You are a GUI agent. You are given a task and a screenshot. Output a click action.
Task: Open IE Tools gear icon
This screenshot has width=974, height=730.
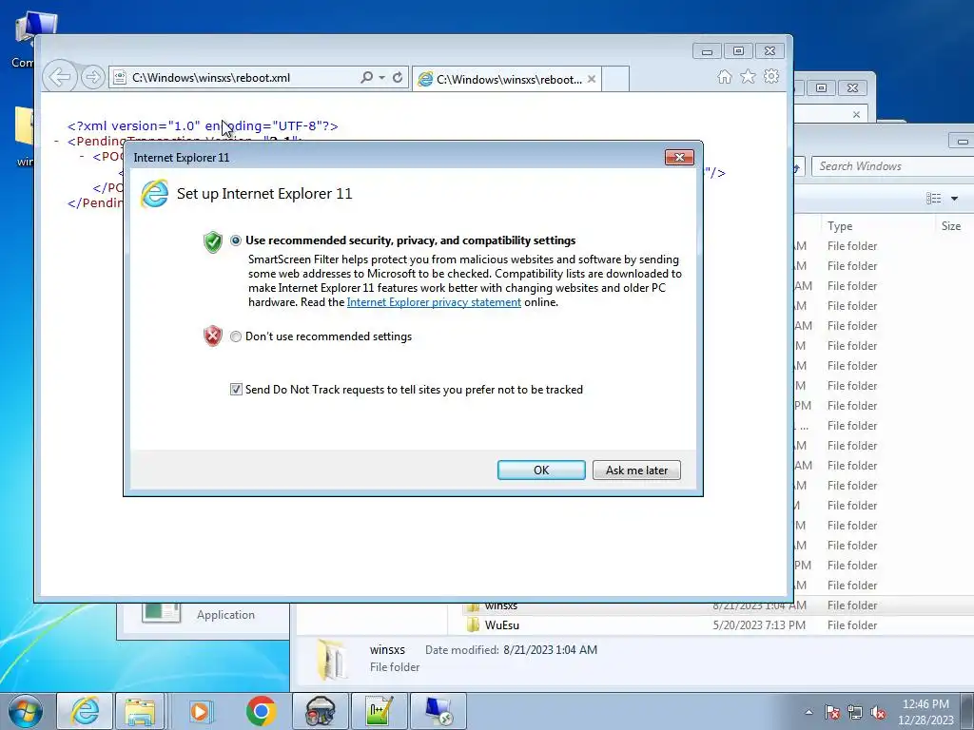pos(771,76)
